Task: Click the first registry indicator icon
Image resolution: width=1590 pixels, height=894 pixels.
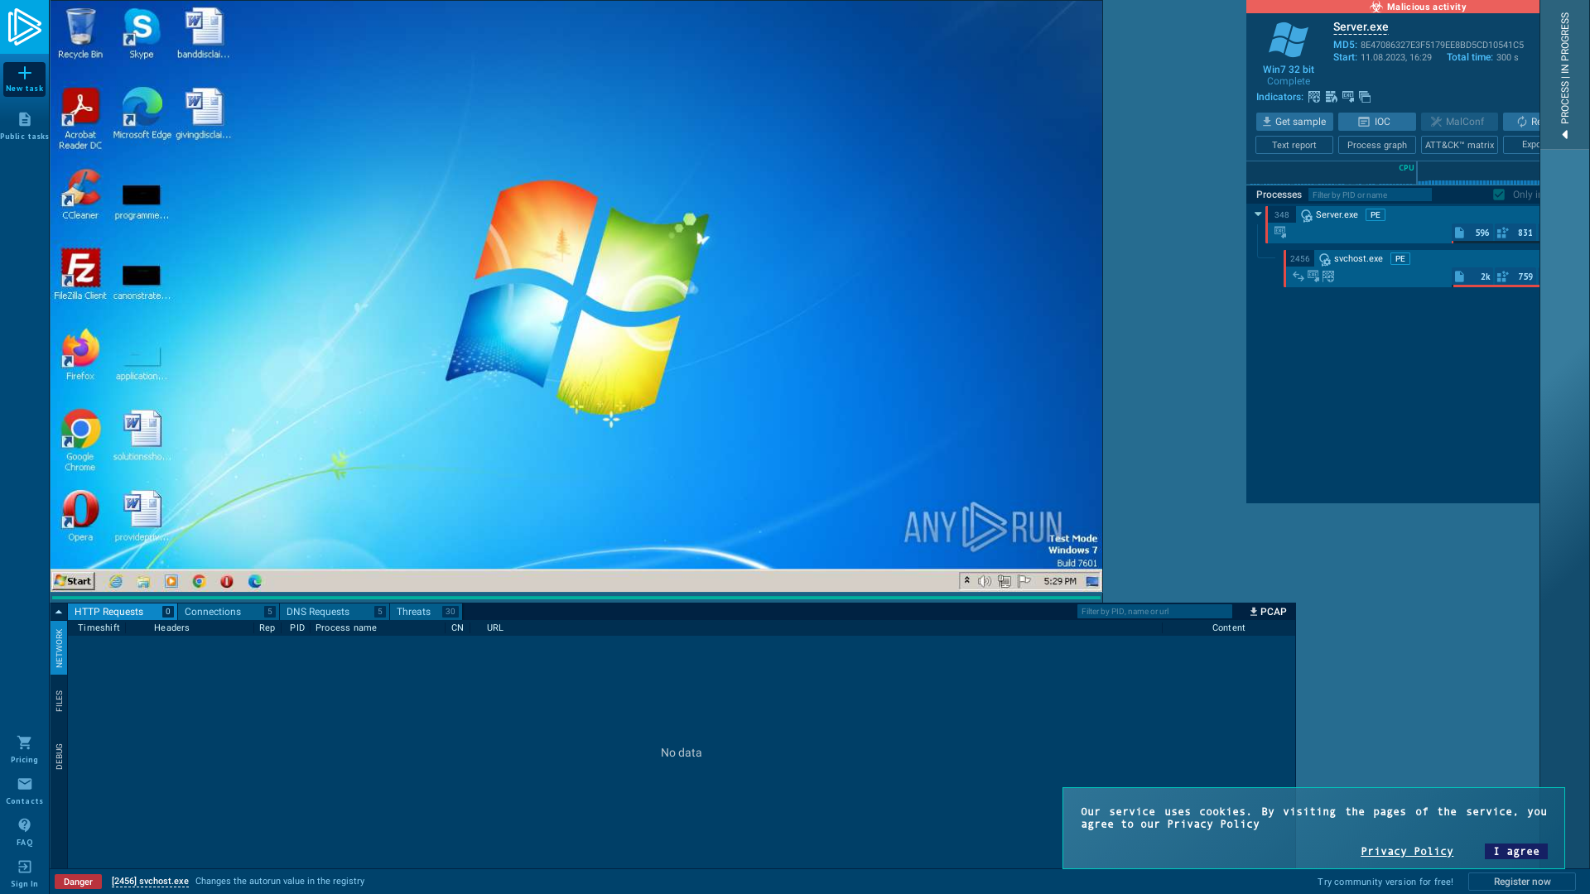Action: pos(1314,97)
